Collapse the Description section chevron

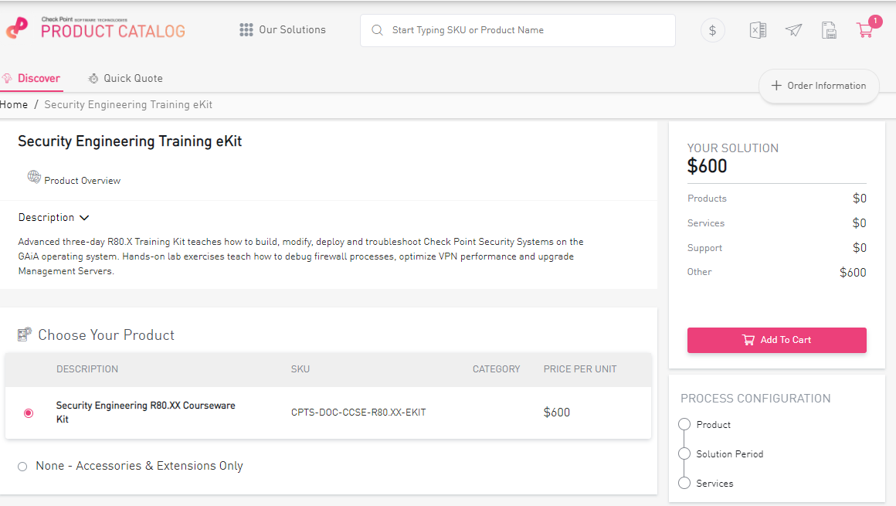tap(84, 218)
